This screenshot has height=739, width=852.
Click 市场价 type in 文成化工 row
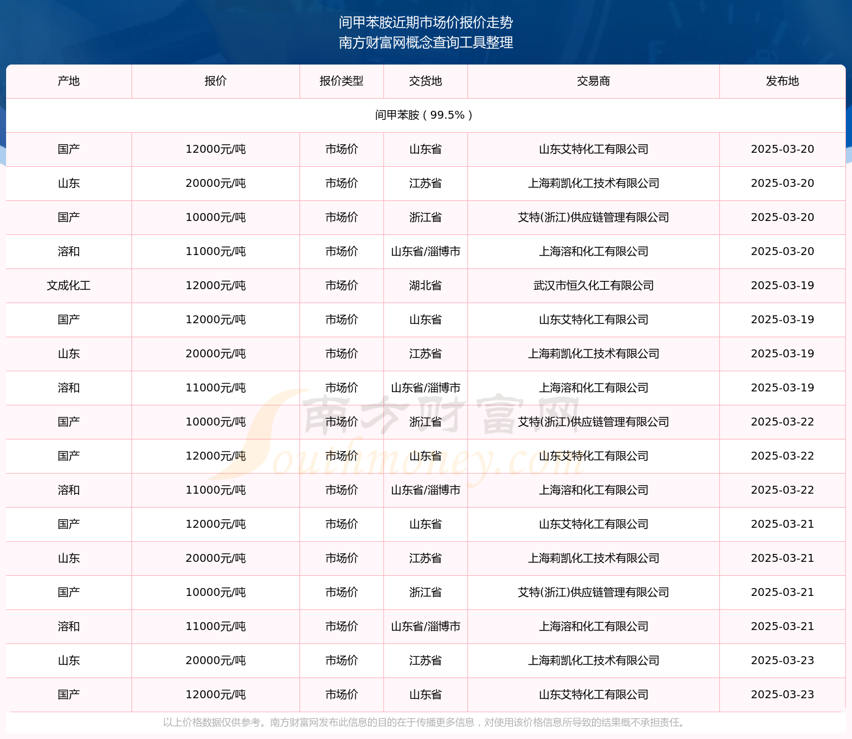pyautogui.click(x=341, y=285)
